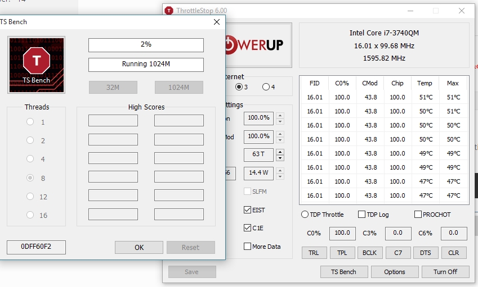Click the C0% 100.0 readout box
Screen dimensions: 478x287
(342, 233)
